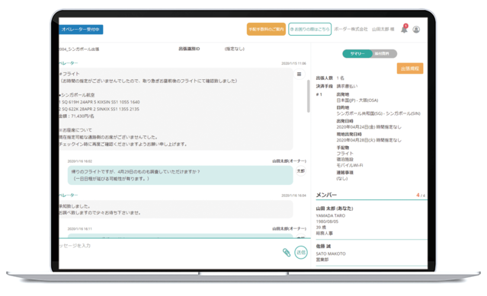Click the paperclip attach file icon
The width and height of the screenshot is (487, 296).
click(x=287, y=253)
